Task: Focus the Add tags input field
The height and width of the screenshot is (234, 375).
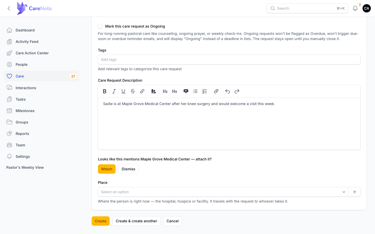Action: click(x=229, y=60)
